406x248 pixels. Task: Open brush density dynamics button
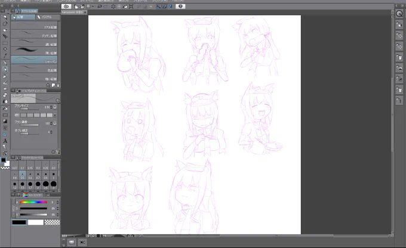coord(55,123)
